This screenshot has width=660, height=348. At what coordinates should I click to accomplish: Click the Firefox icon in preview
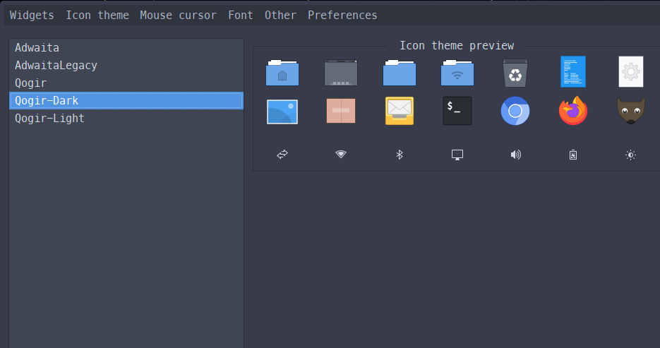point(572,112)
